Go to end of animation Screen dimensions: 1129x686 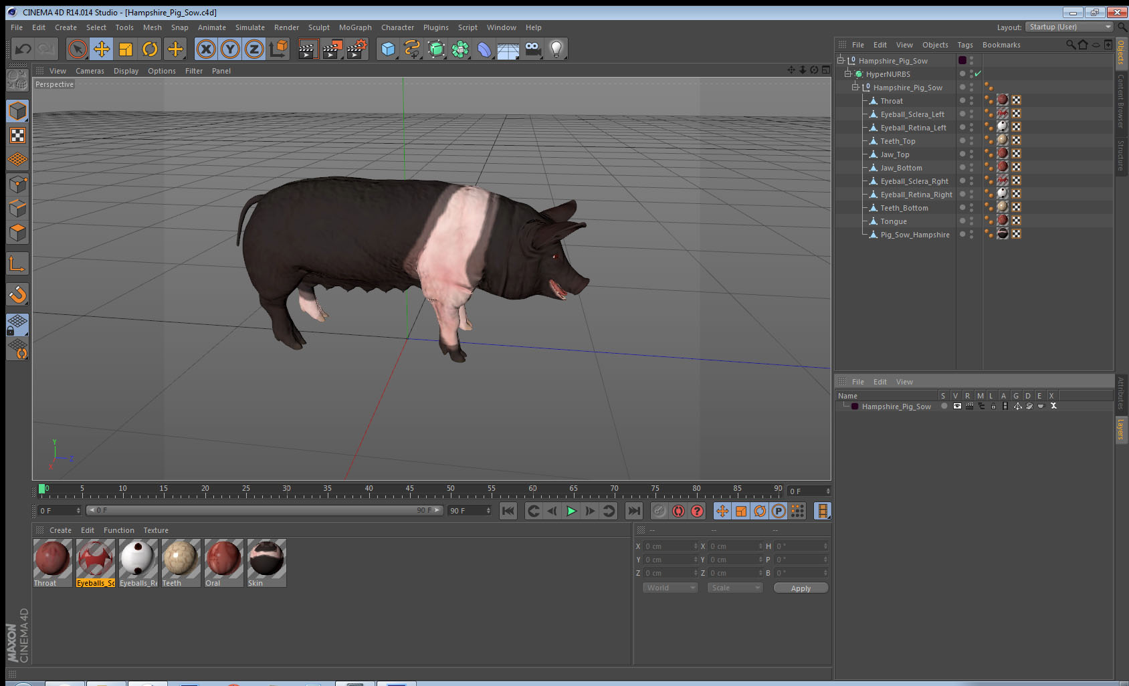click(633, 511)
